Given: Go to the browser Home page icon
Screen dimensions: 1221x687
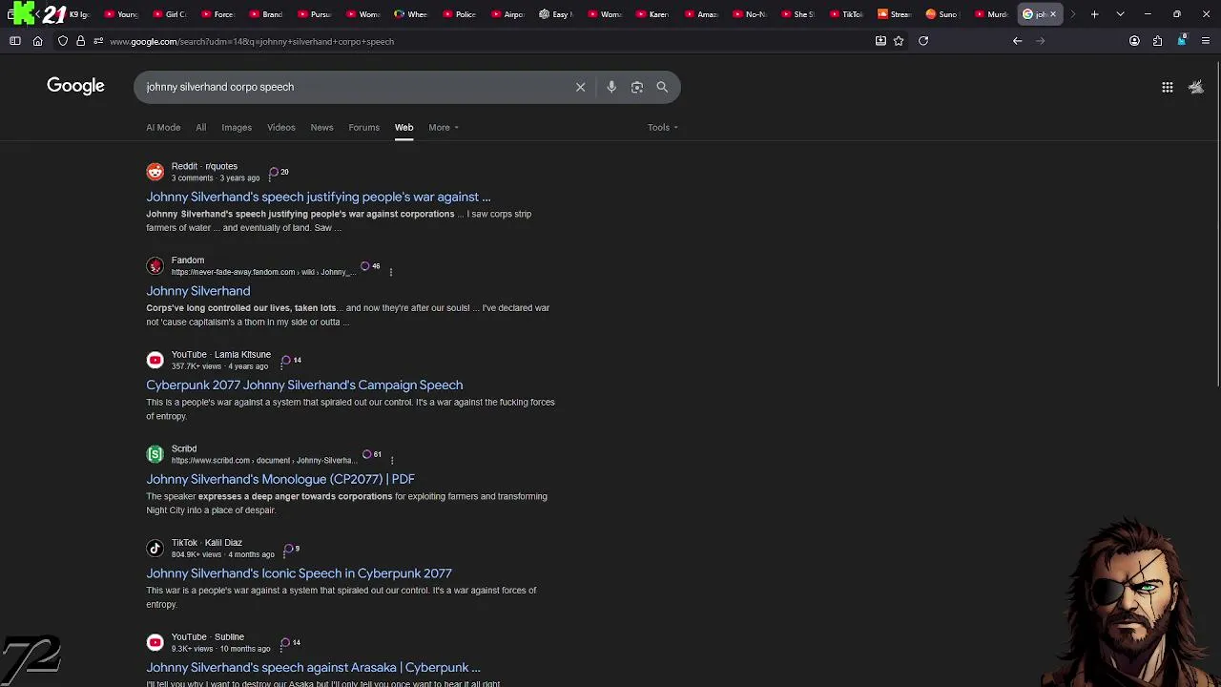Looking at the screenshot, I should pyautogui.click(x=38, y=41).
